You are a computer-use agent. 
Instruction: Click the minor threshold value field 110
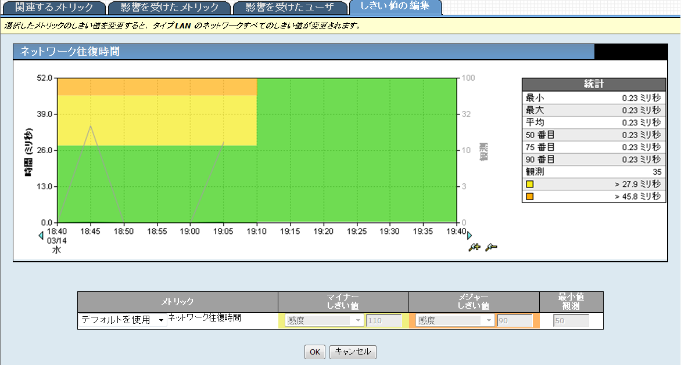(x=384, y=320)
